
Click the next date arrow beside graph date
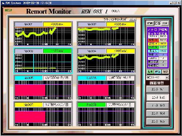[134, 19]
